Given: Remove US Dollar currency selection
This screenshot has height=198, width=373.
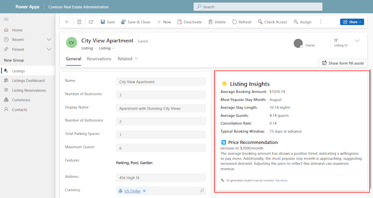Looking at the screenshot, I should point(144,191).
